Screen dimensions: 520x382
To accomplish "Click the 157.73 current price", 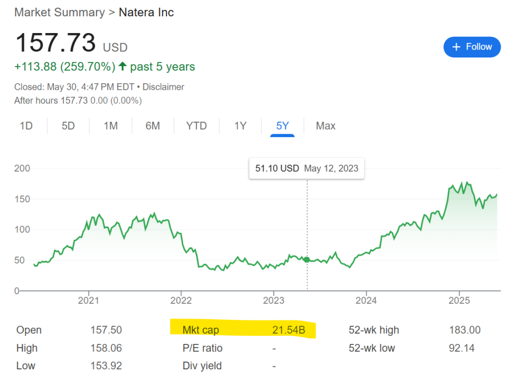I will coord(55,43).
